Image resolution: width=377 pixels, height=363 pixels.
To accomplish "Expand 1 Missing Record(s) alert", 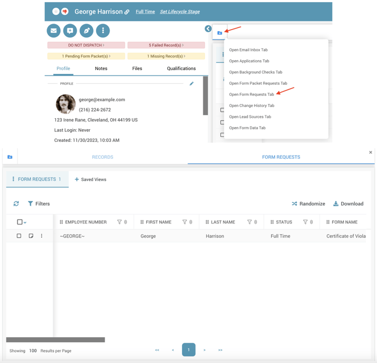I will 166,56.
